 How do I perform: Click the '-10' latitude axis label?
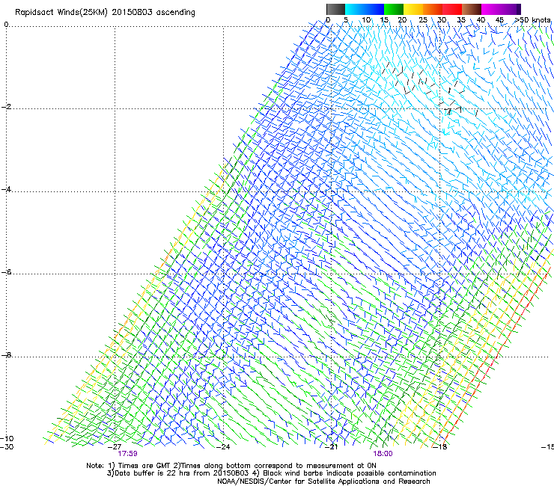pyautogui.click(x=7, y=438)
